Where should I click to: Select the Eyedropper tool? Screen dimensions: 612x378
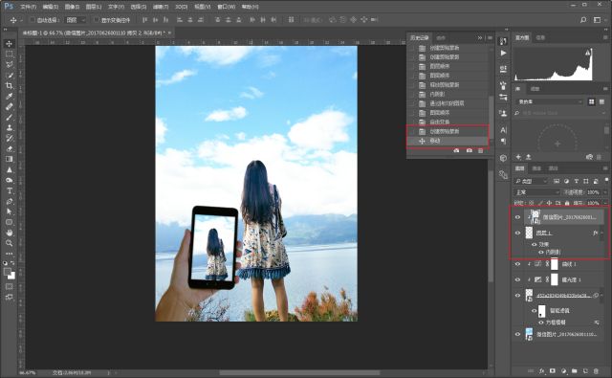click(9, 96)
